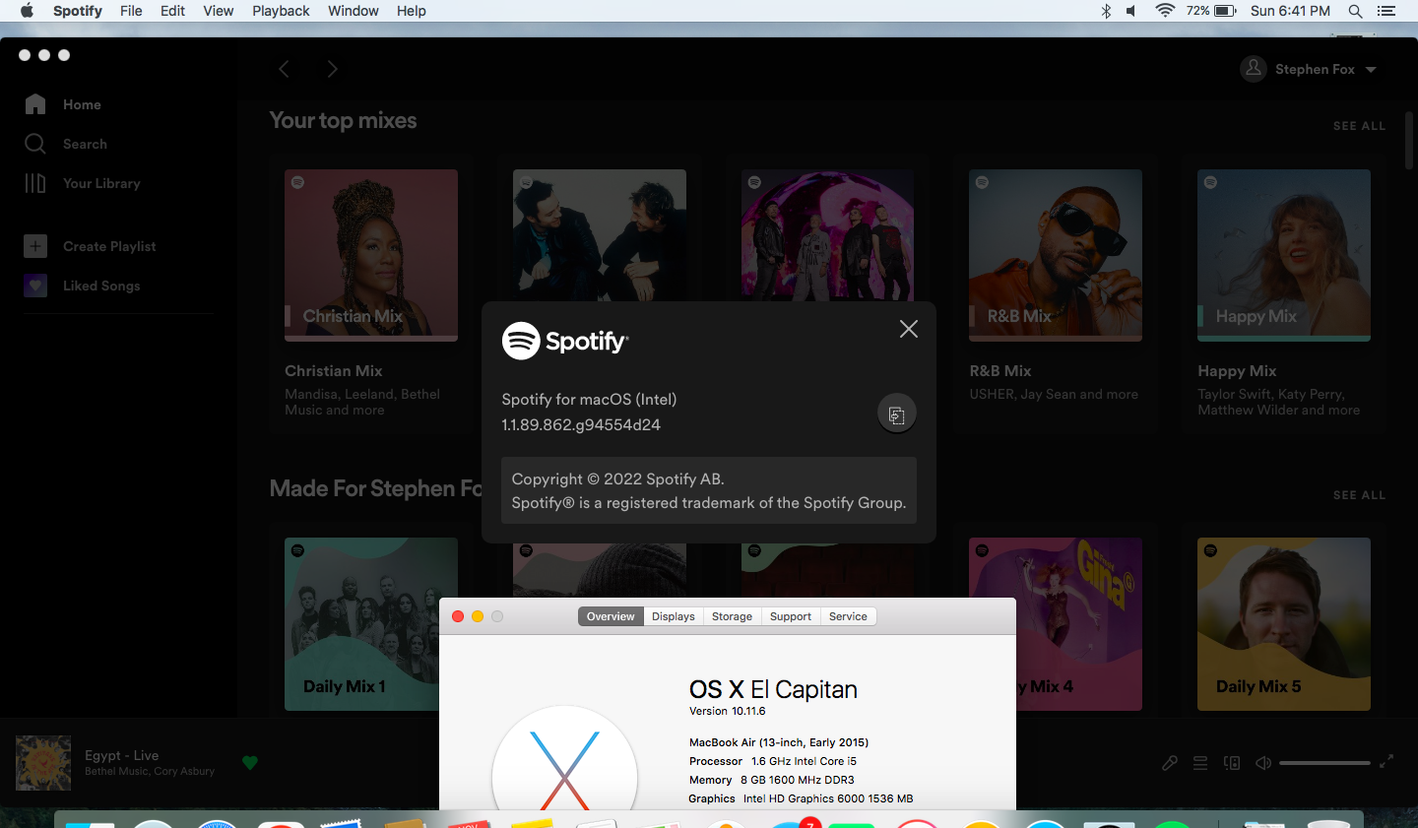Click See All for Made For Stephen Fox
This screenshot has width=1418, height=828.
tap(1359, 495)
